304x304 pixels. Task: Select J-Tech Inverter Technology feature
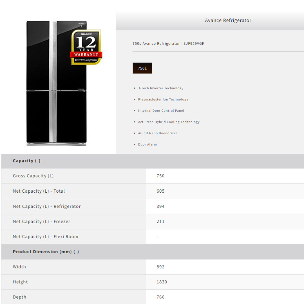(160, 88)
